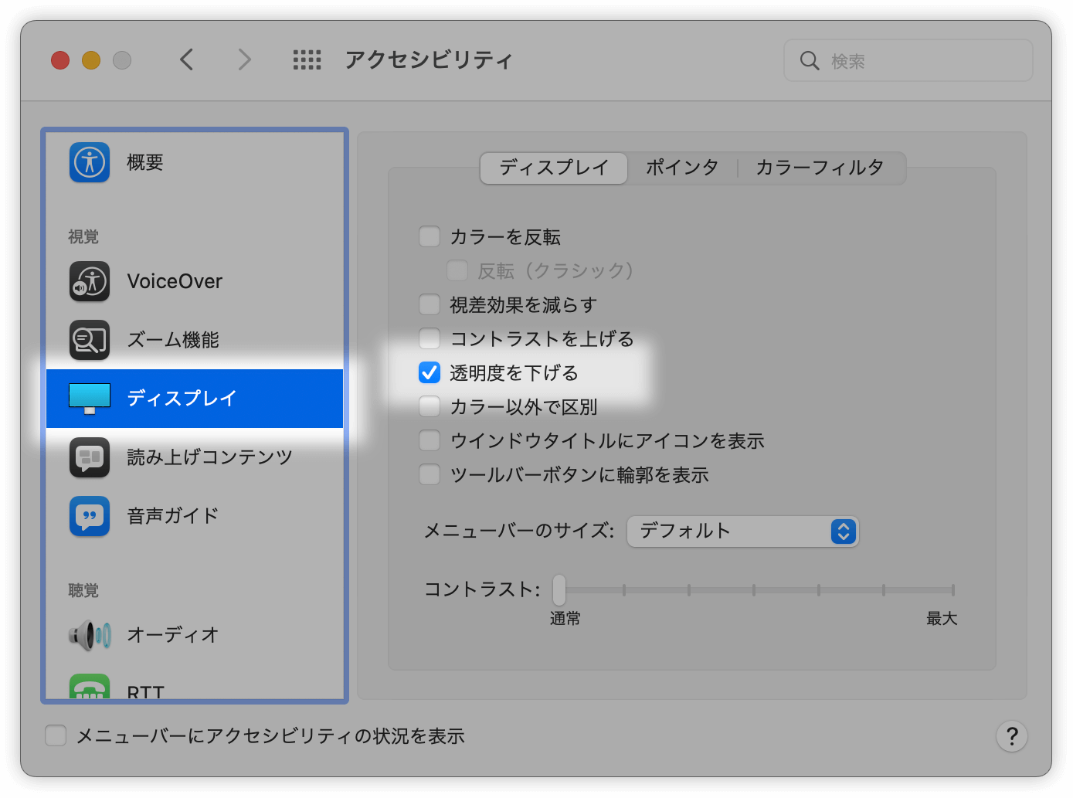Select オーディオ label in sidebar
The width and height of the screenshot is (1073, 798).
click(x=173, y=635)
